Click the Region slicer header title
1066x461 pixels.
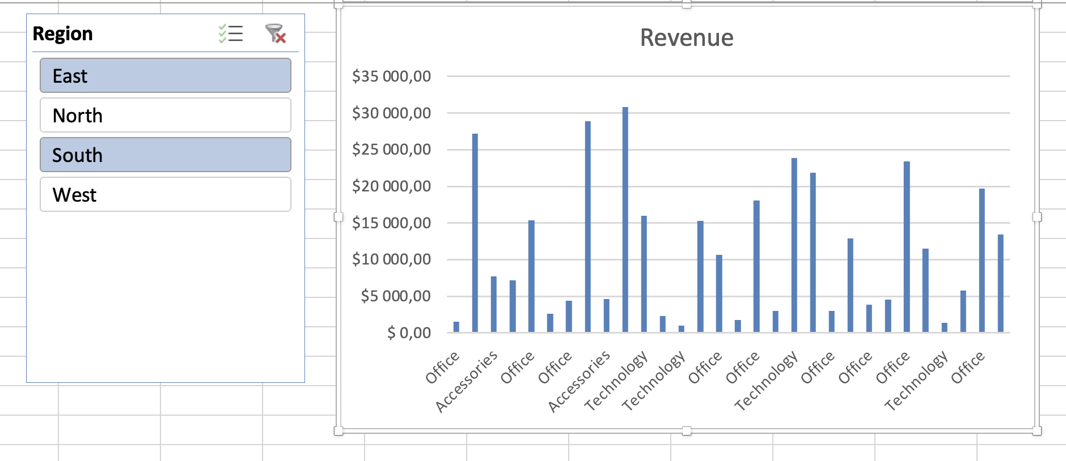click(x=63, y=34)
